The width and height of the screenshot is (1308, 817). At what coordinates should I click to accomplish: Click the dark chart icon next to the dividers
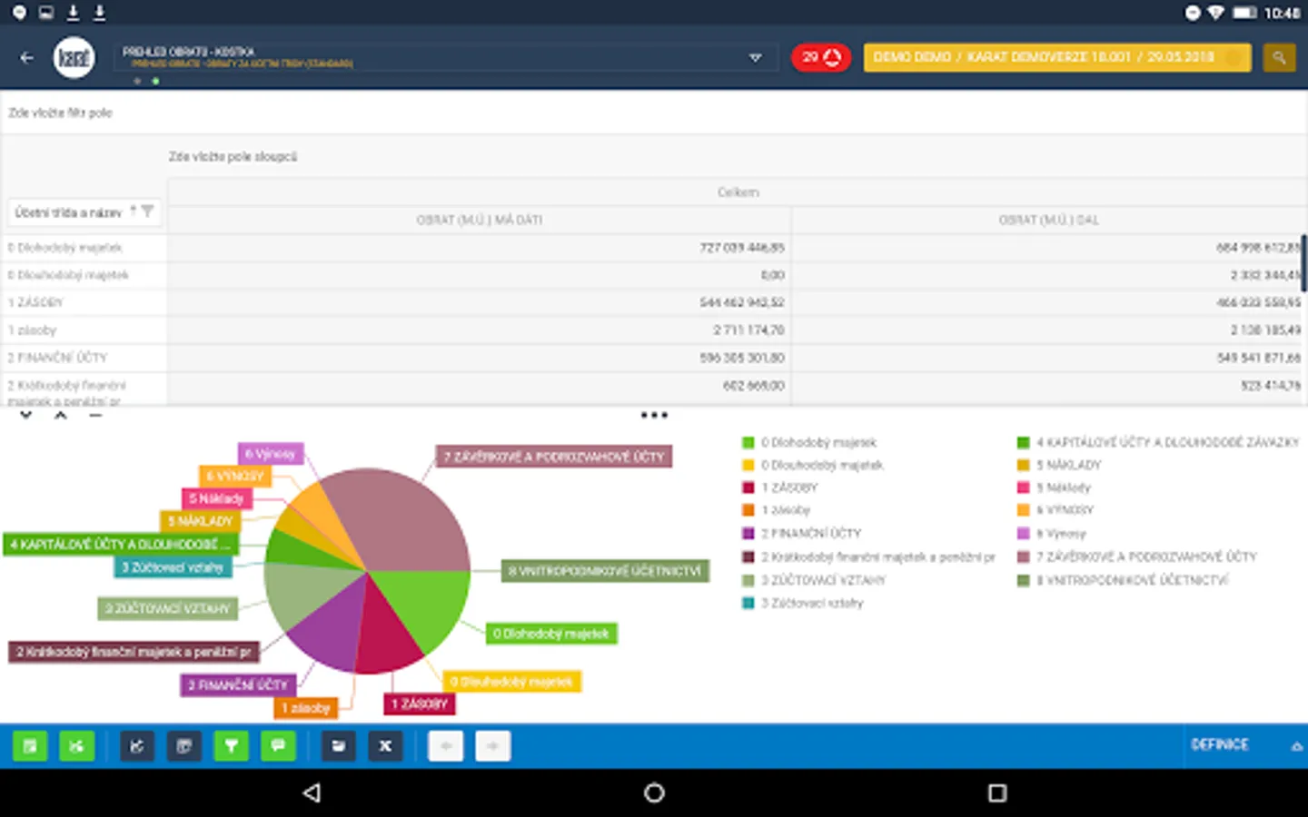coord(137,746)
